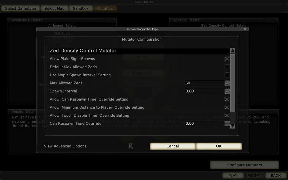
Task: Select Zed Density Control Mutator in Active Mutators
Action: click(224, 26)
